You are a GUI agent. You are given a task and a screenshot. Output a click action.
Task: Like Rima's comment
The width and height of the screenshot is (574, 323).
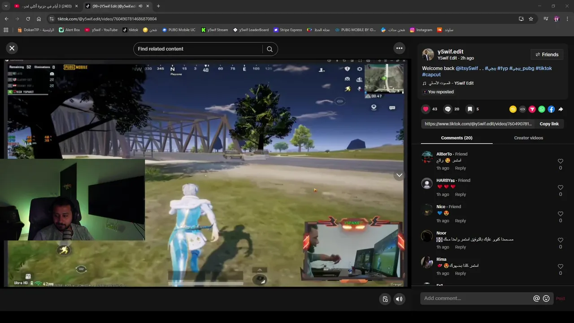point(560,266)
